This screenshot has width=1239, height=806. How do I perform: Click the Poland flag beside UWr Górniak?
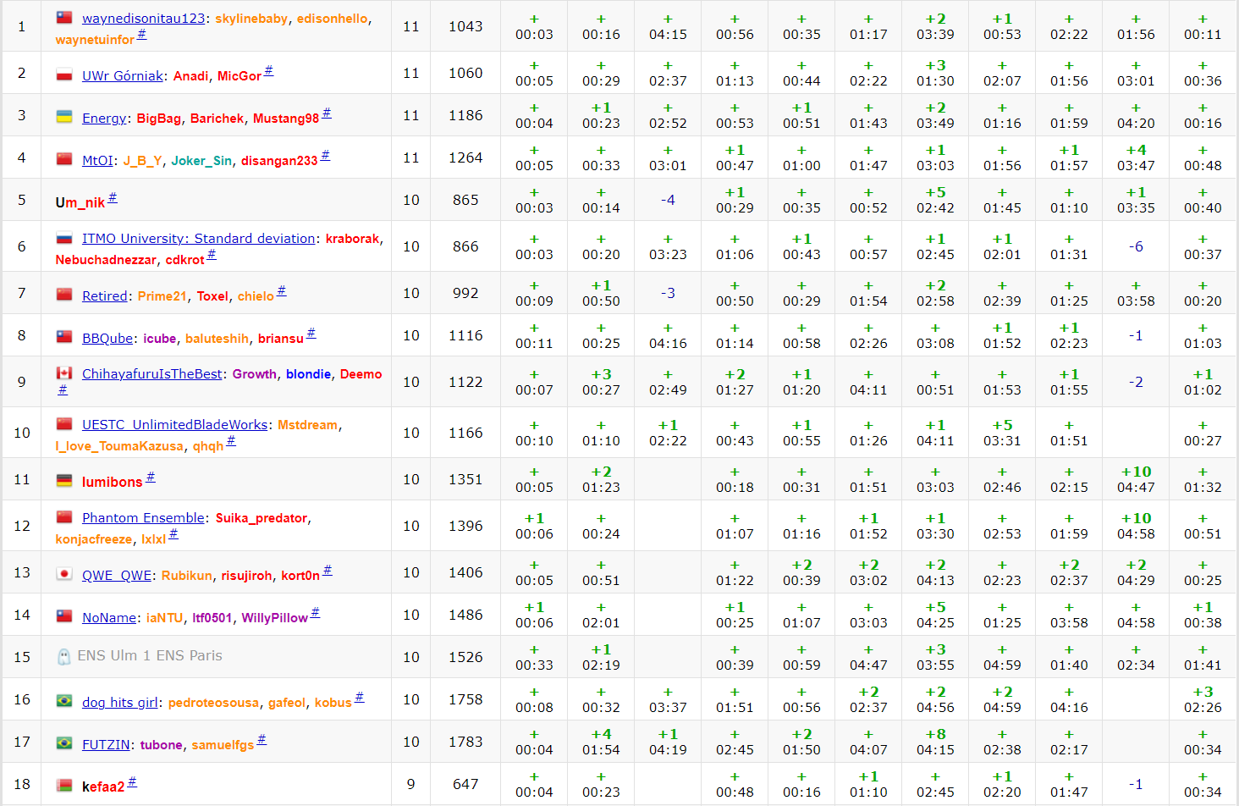pos(64,75)
